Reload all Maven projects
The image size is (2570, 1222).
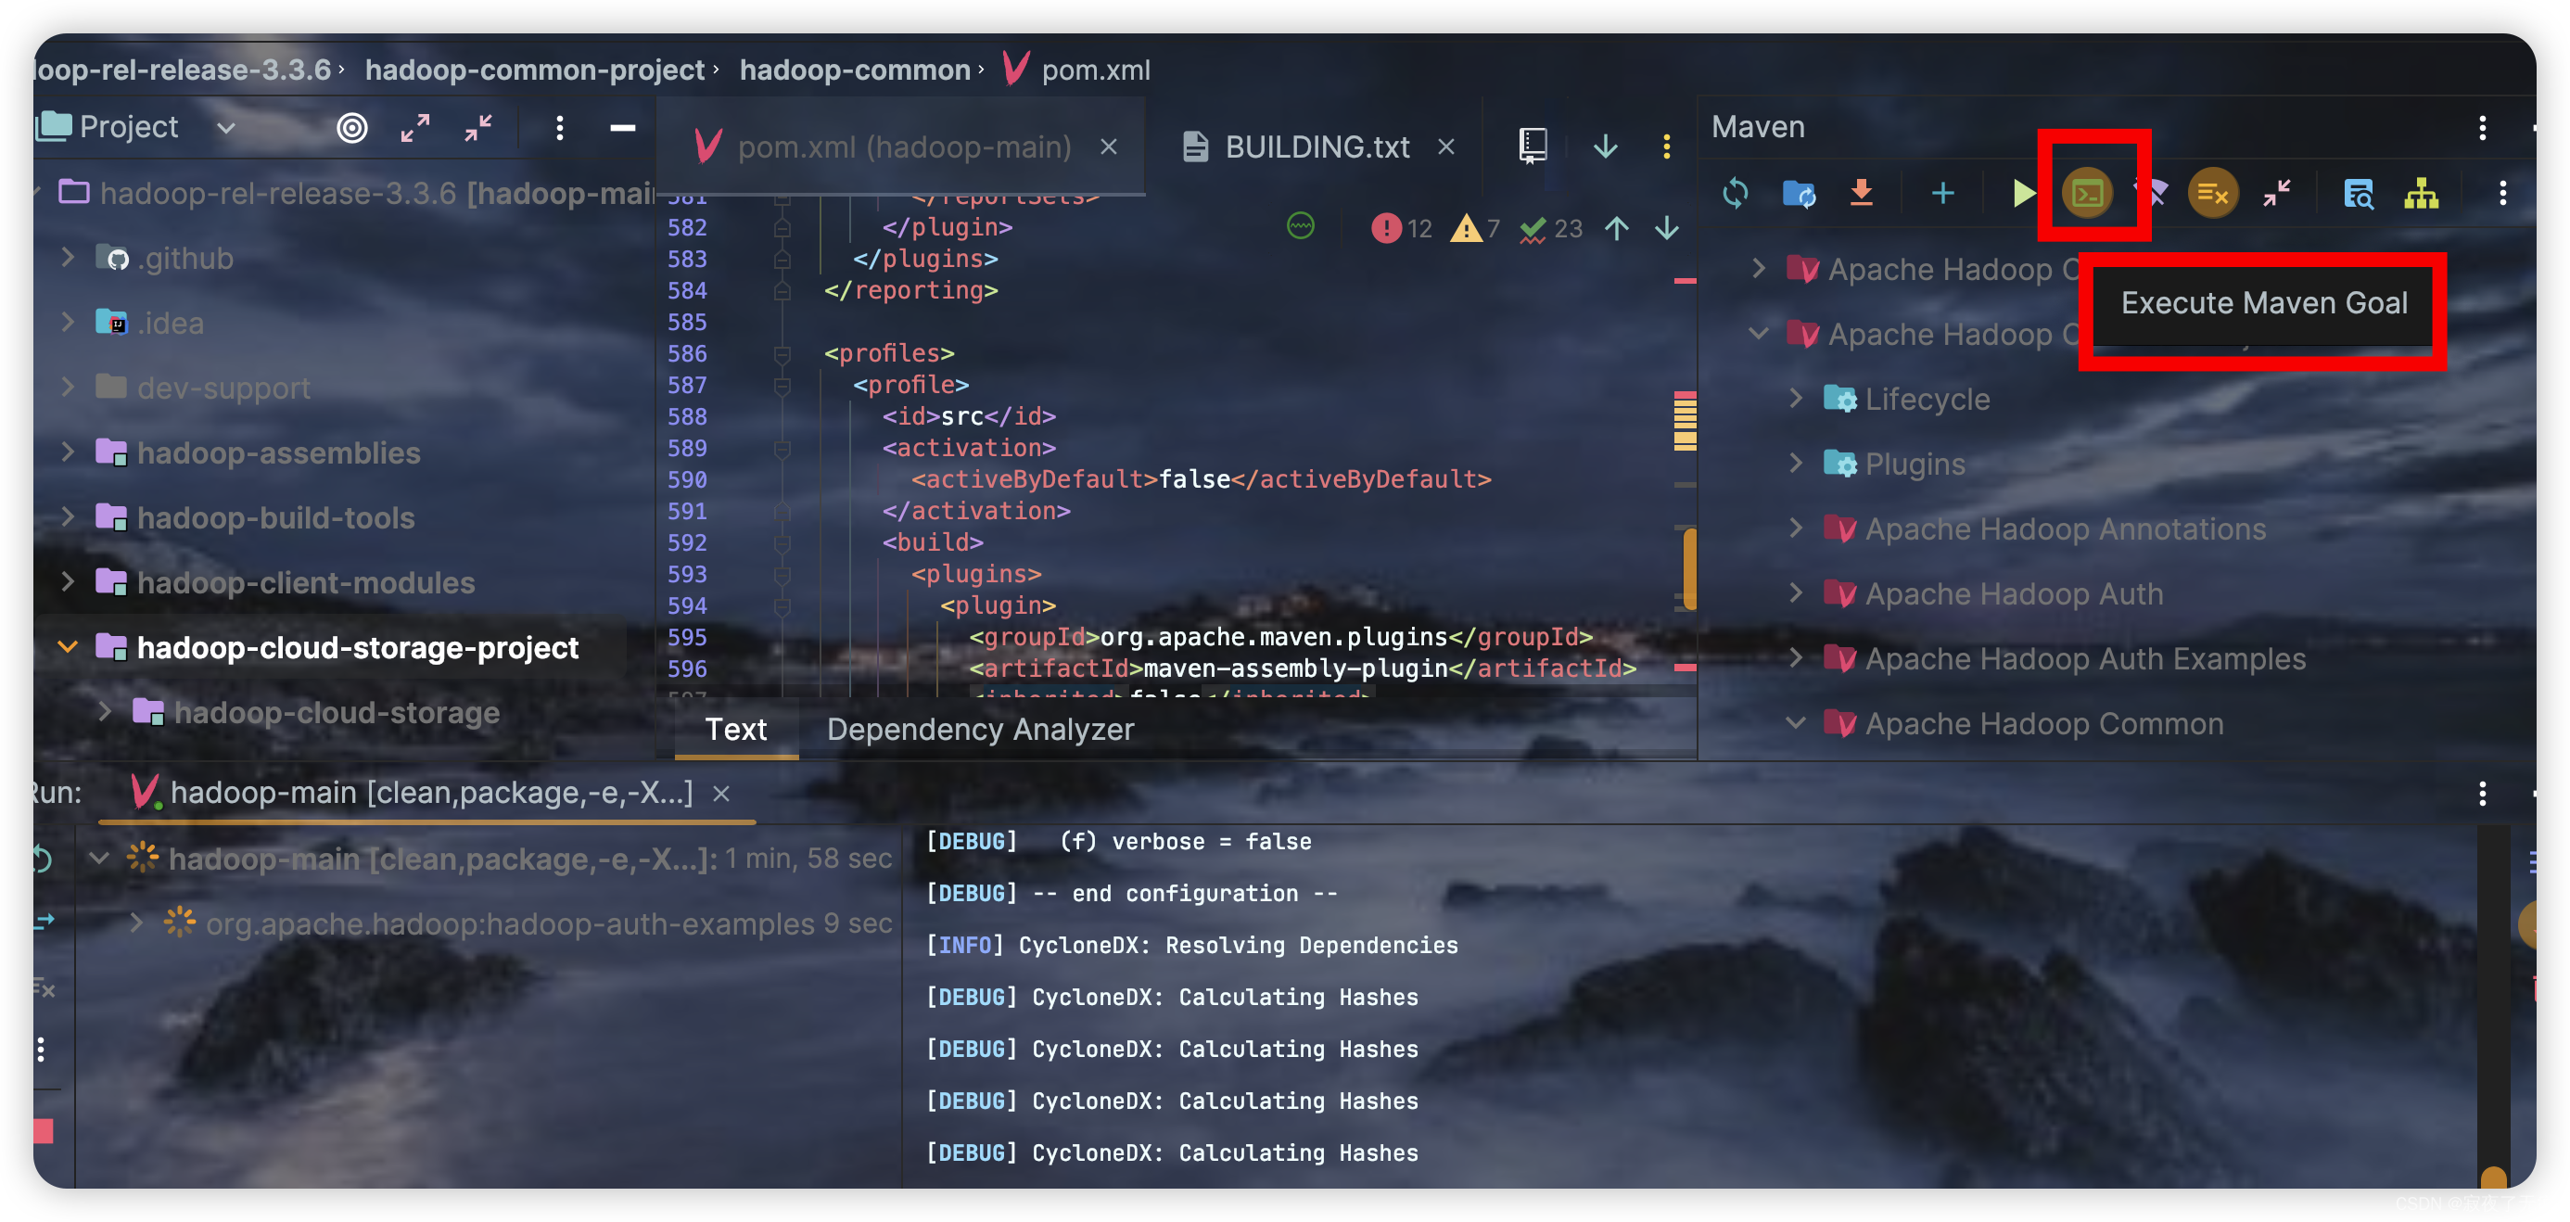(1735, 193)
